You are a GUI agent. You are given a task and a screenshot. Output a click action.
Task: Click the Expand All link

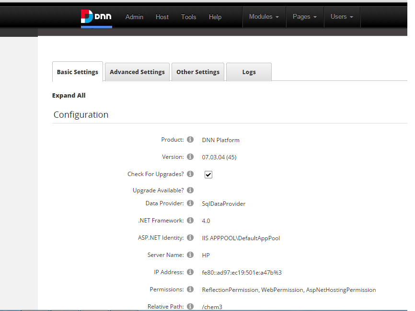[x=69, y=95]
